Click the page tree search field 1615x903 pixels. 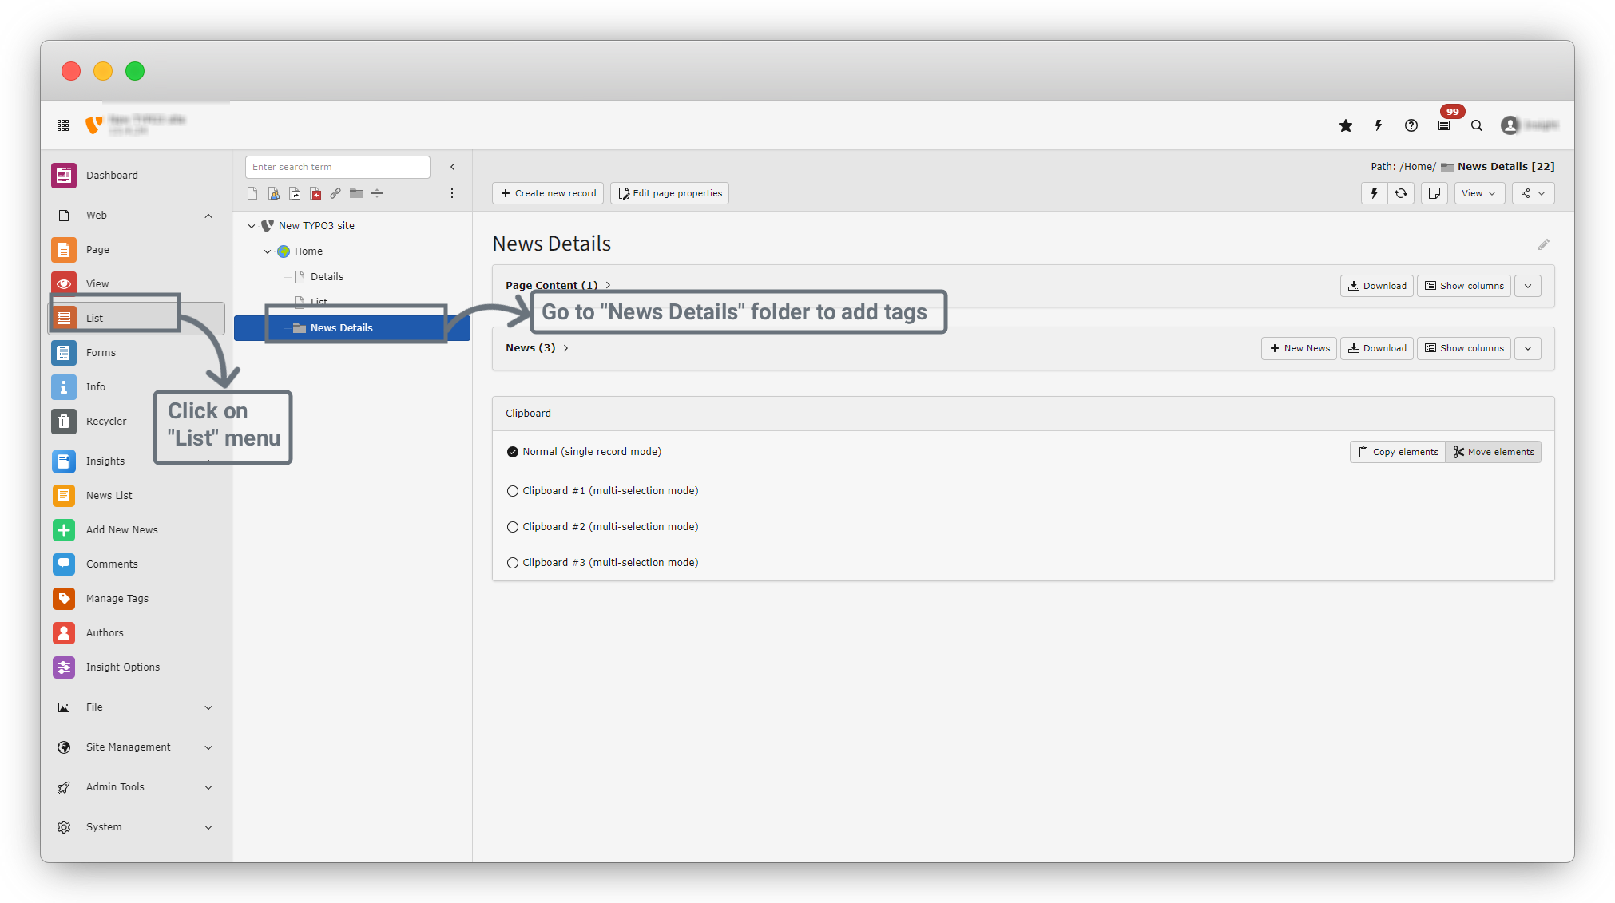[x=337, y=167]
